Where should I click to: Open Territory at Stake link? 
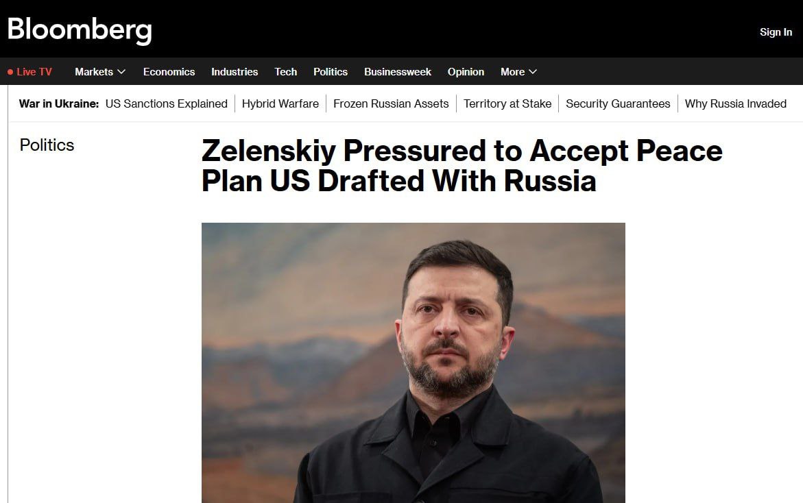pyautogui.click(x=507, y=103)
